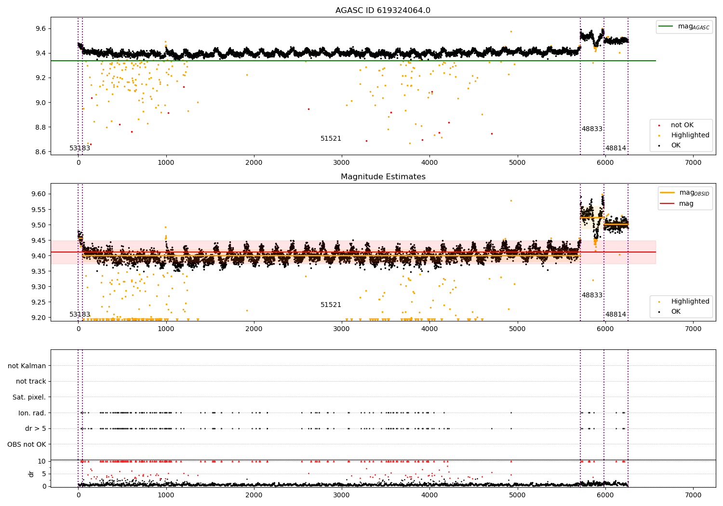Screen dimensions: 723x506
Task: Click 'Highlighted' legend entry in the top plot
Action: 690,135
